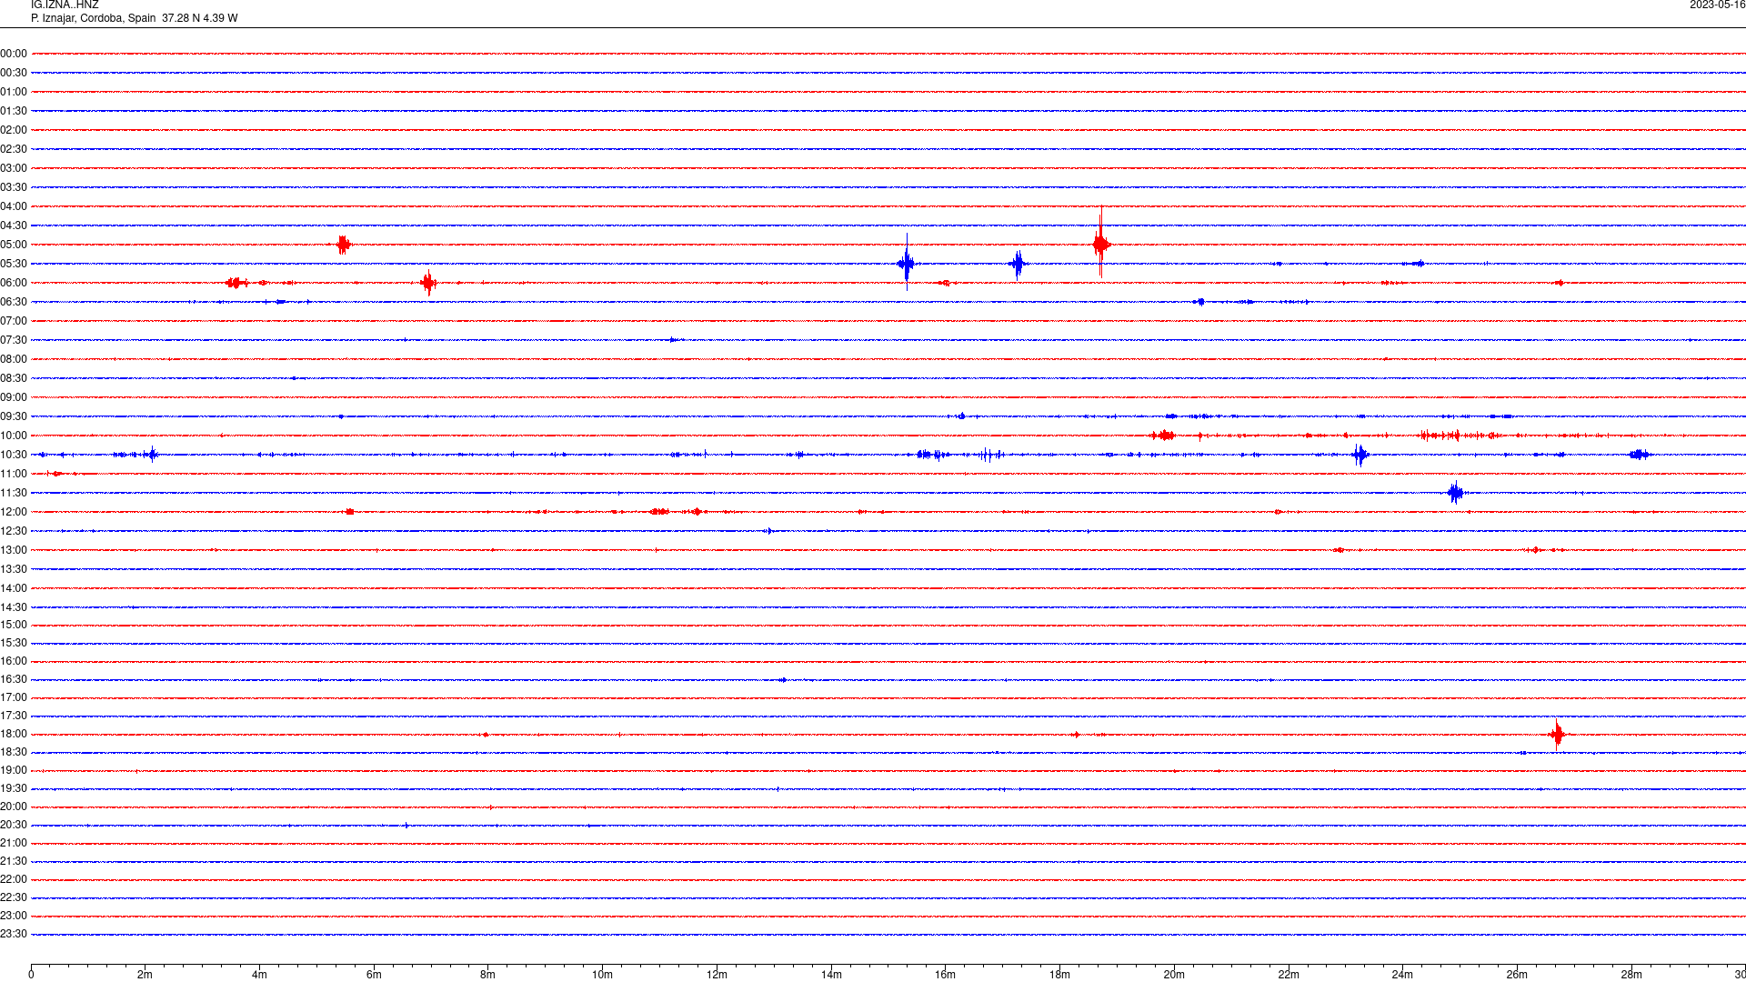Click the red burst near 3.5m on 06:00 trace
The width and height of the screenshot is (1746, 982).
pos(237,283)
